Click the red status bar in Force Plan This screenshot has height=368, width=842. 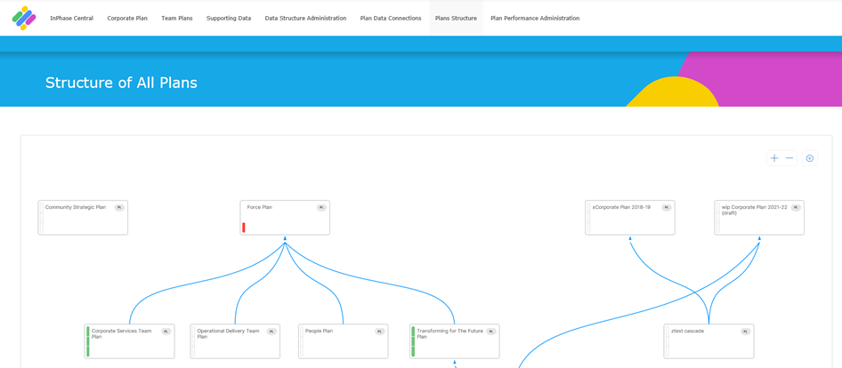click(243, 228)
